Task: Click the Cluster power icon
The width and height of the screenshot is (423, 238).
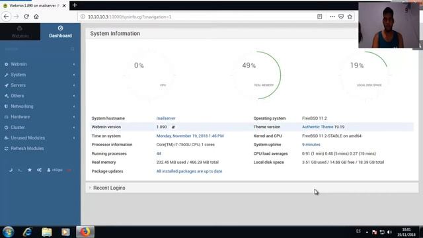Action: (6, 128)
